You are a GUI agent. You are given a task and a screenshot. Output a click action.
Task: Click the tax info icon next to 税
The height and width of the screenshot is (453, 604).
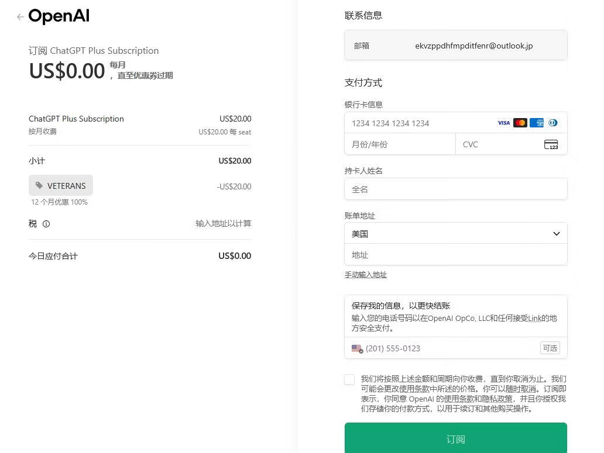point(46,224)
